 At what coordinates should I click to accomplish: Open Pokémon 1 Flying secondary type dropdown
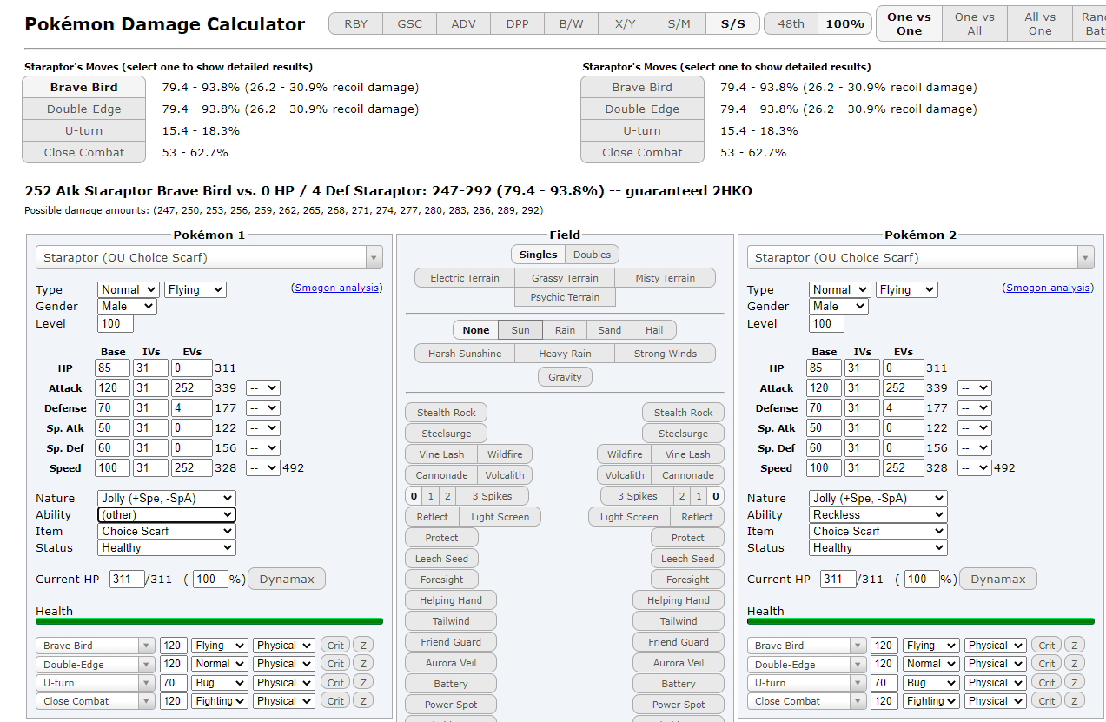point(195,289)
